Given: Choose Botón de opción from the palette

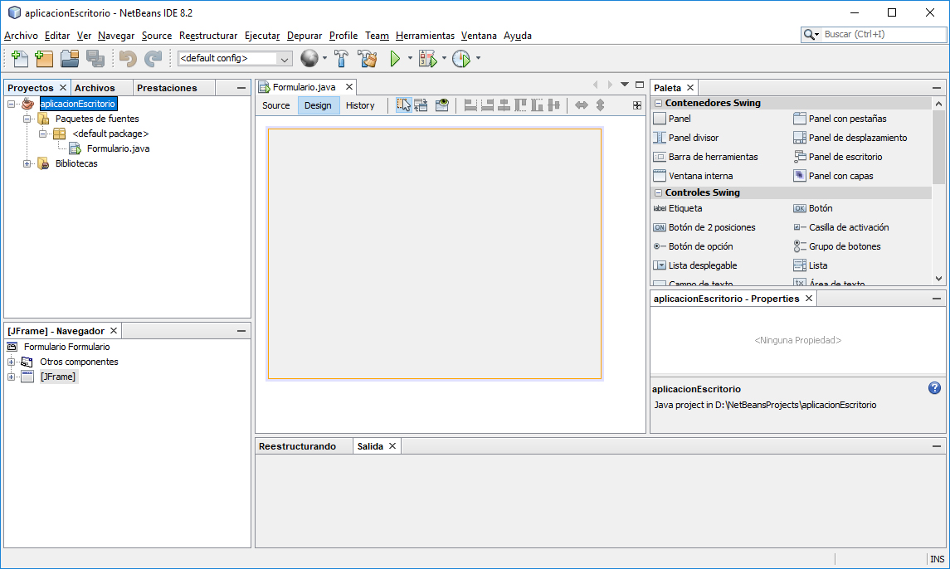Looking at the screenshot, I should coord(693,246).
